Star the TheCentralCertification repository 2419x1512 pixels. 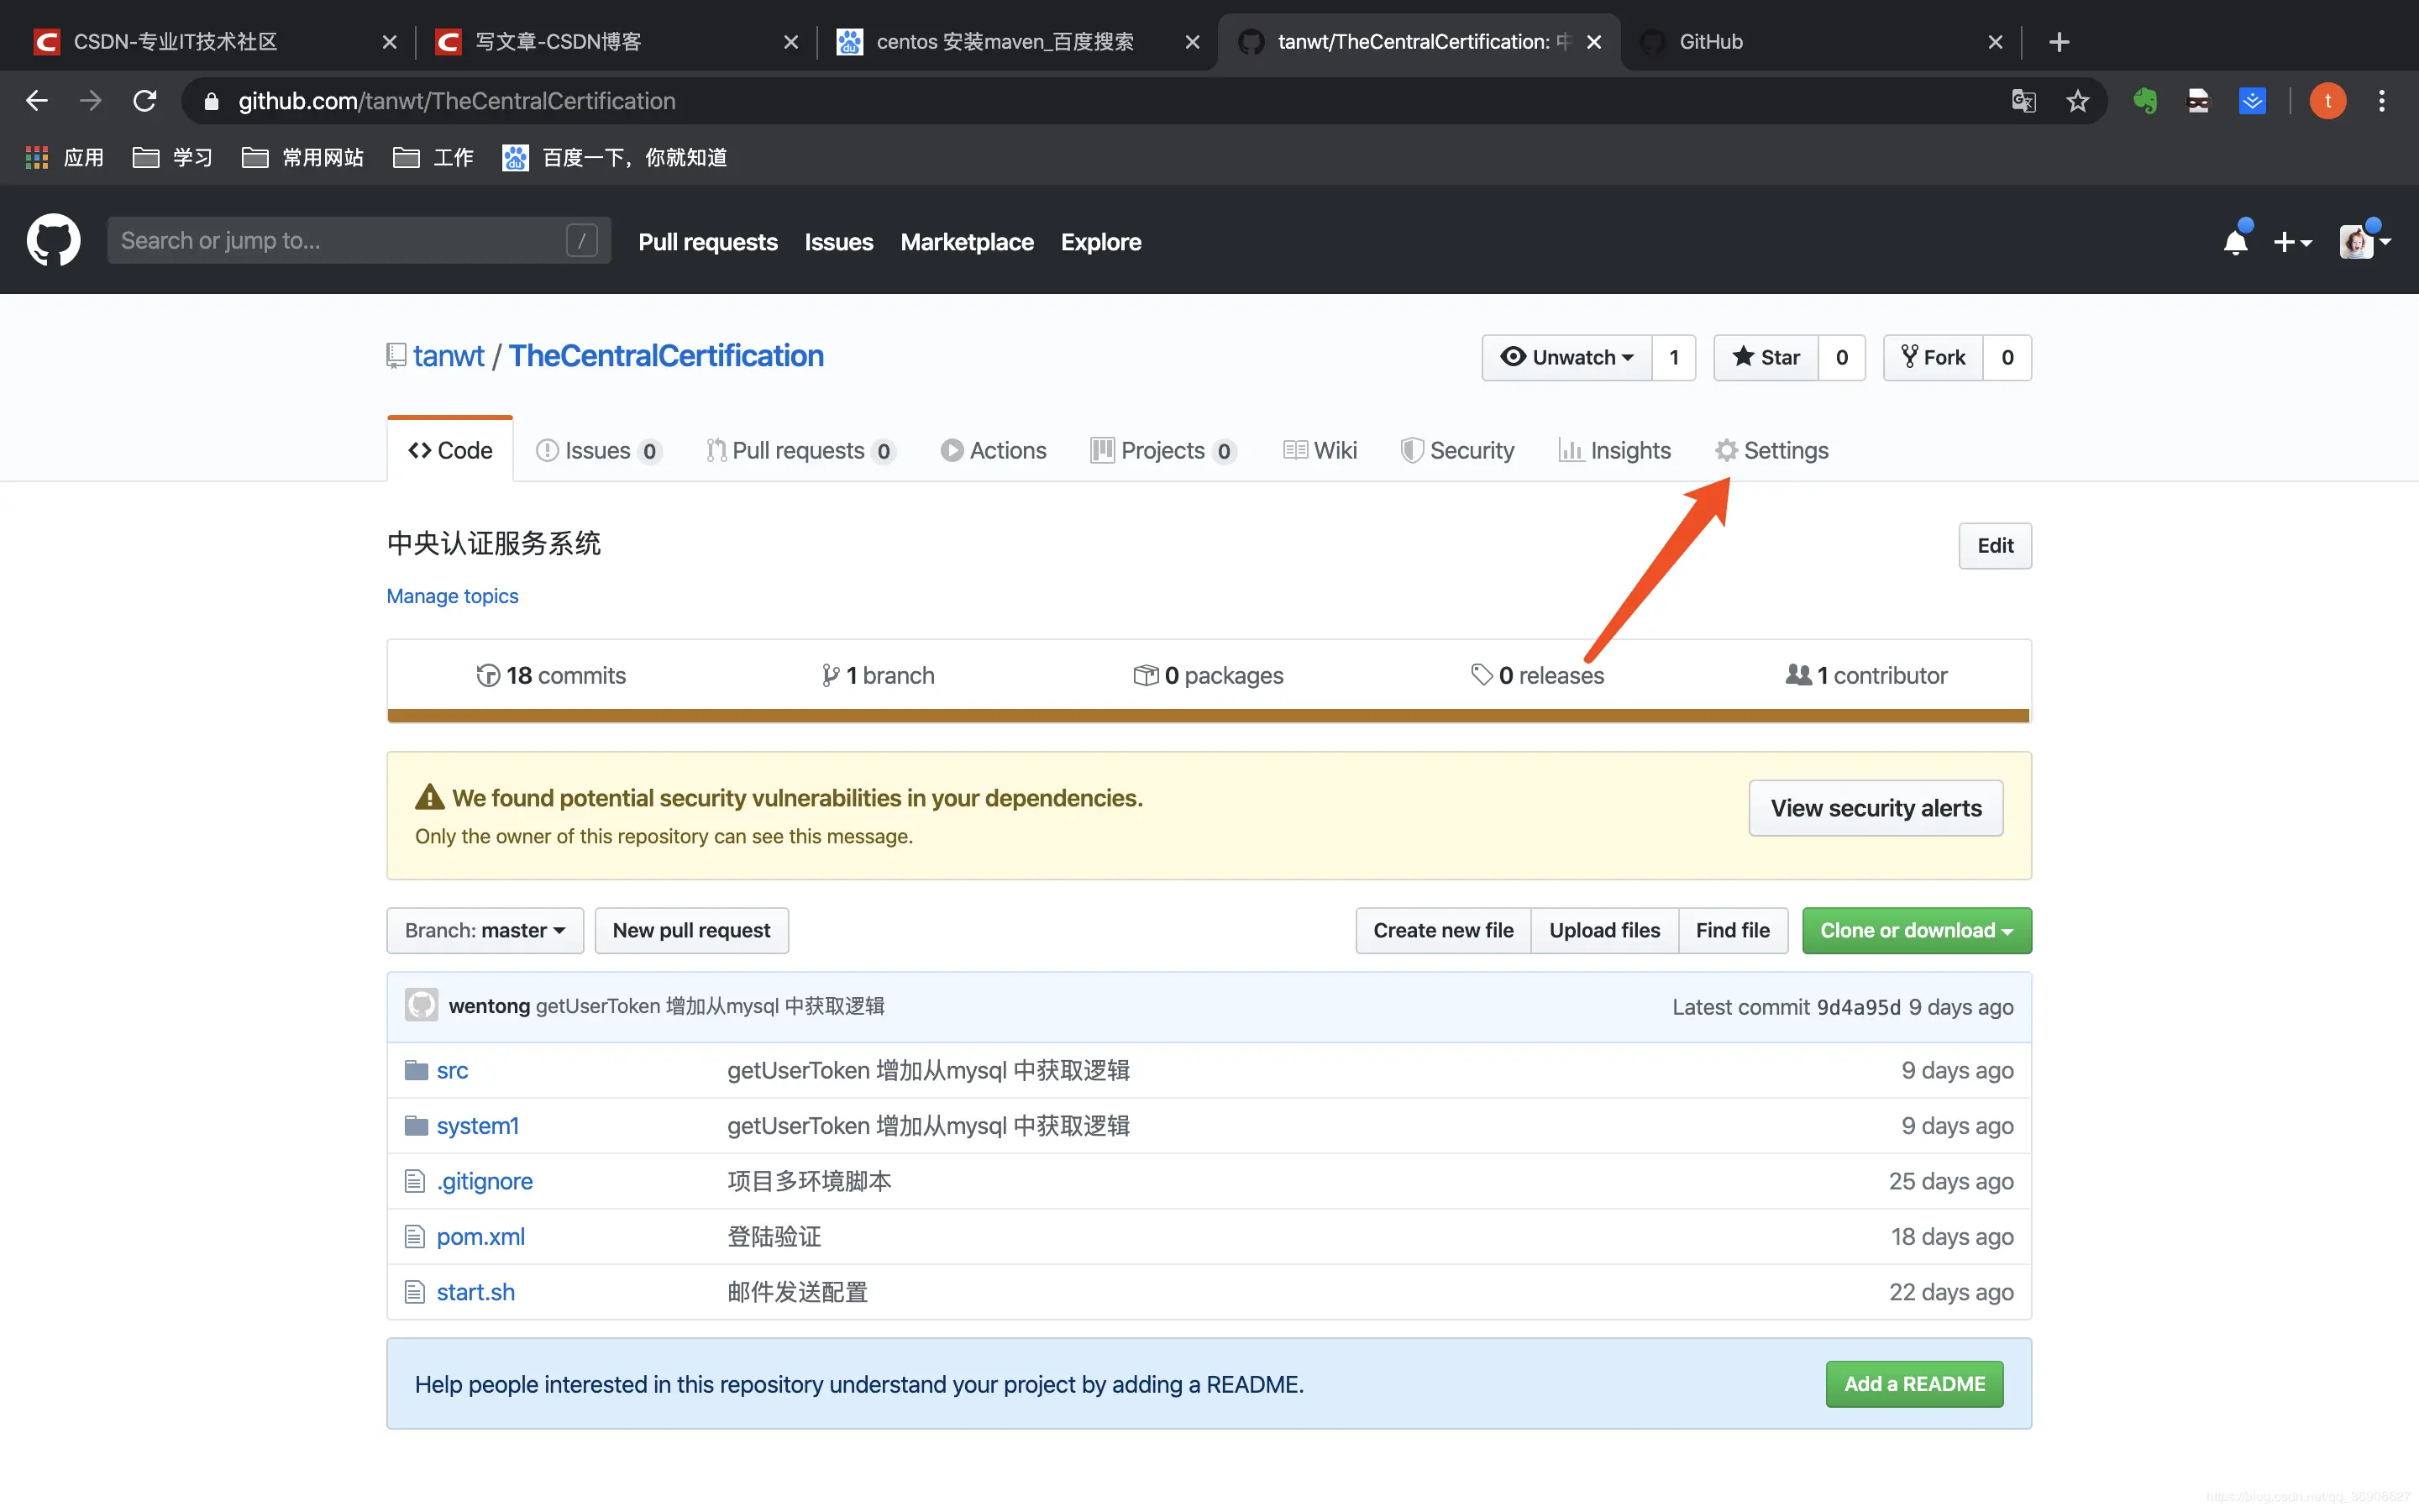[1766, 357]
